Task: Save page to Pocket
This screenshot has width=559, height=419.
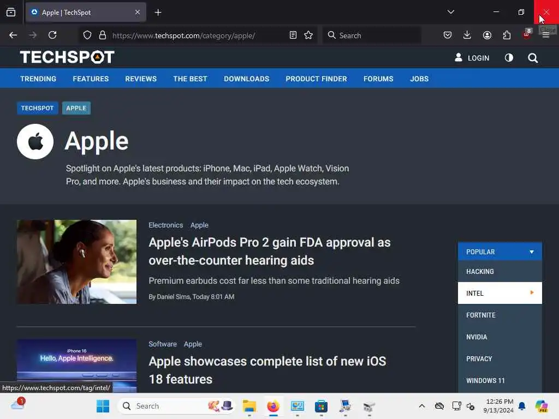Action: (x=448, y=35)
